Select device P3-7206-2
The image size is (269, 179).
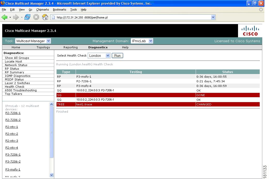(x=13, y=162)
